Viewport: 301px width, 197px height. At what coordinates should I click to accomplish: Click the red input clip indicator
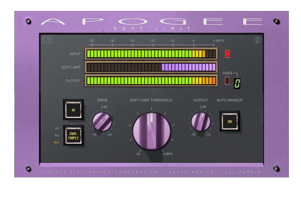(227, 54)
